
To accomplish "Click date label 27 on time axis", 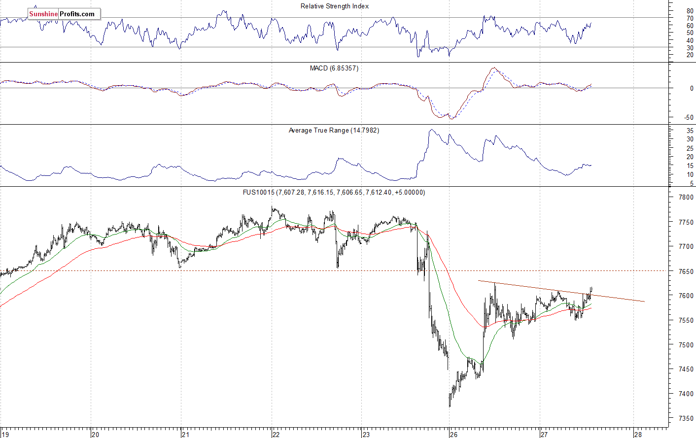I will pyautogui.click(x=544, y=435).
